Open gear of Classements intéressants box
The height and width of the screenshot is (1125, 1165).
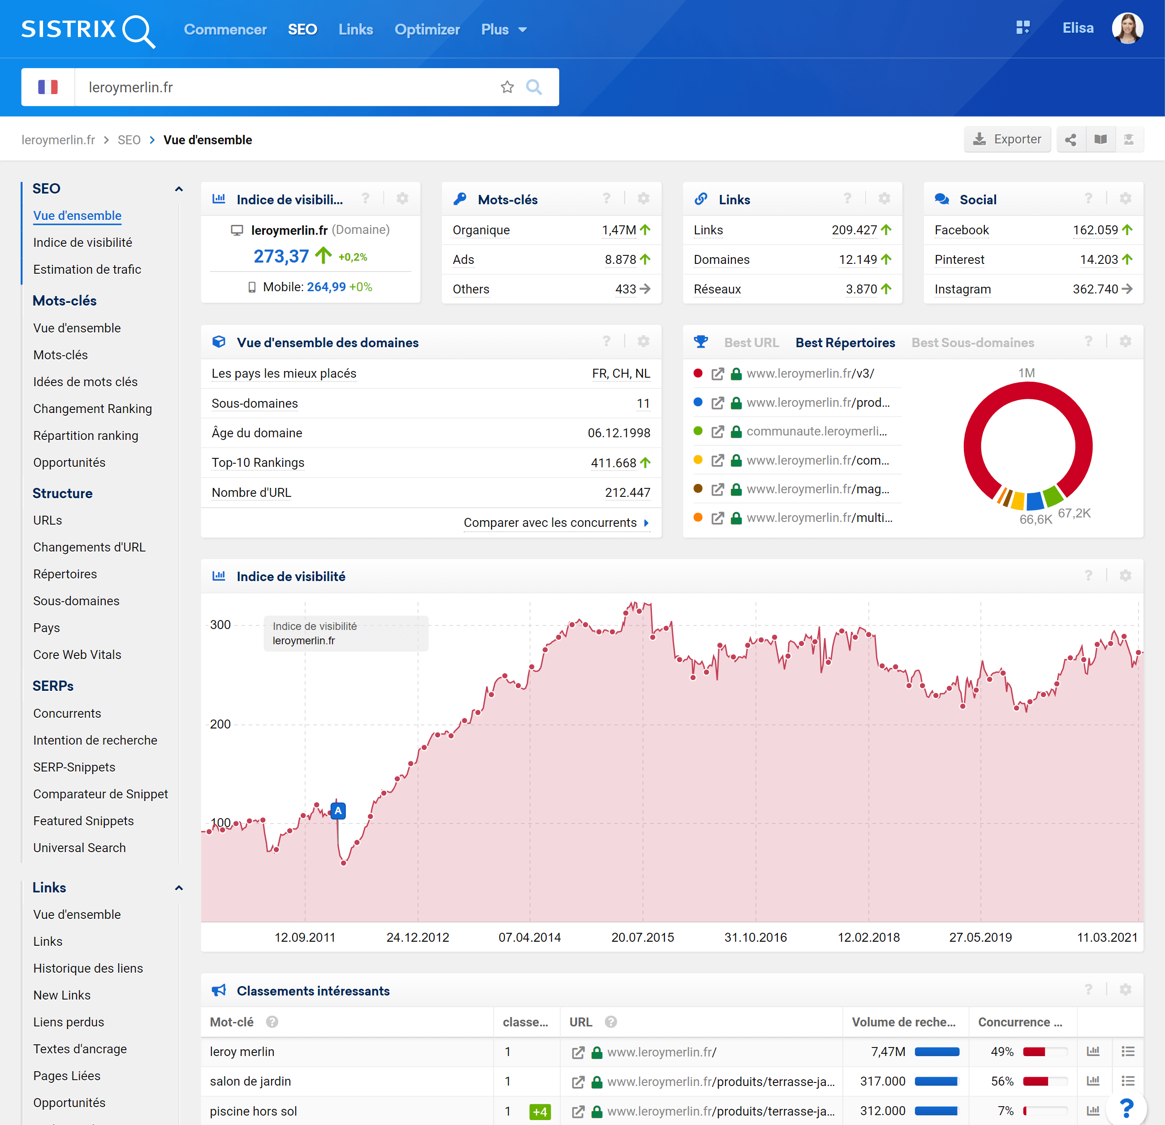(x=1125, y=990)
